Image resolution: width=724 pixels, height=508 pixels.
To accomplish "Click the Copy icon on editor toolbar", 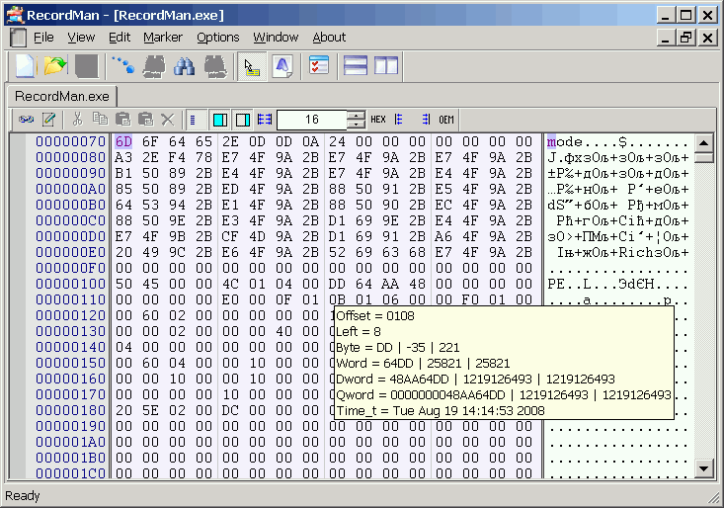I will pos(100,120).
